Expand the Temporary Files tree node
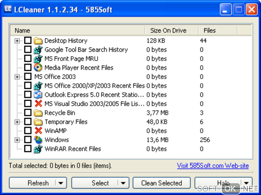Image resolution: width=261 pixels, height=195 pixels. click(x=17, y=122)
